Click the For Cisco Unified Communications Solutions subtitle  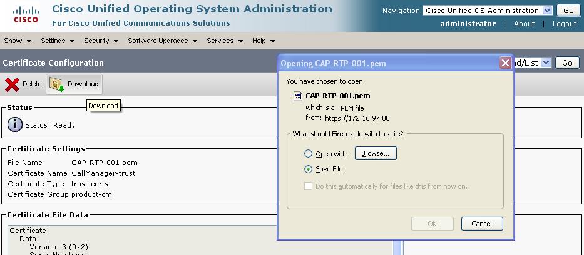(141, 23)
